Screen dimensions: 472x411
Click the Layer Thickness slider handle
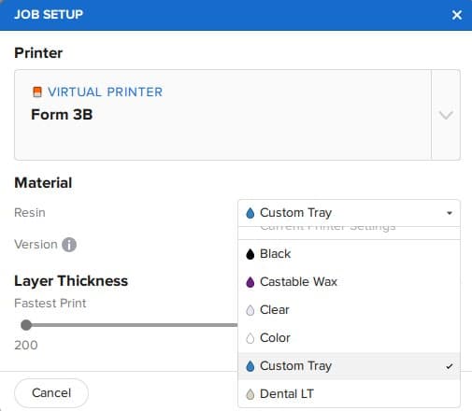(26, 325)
